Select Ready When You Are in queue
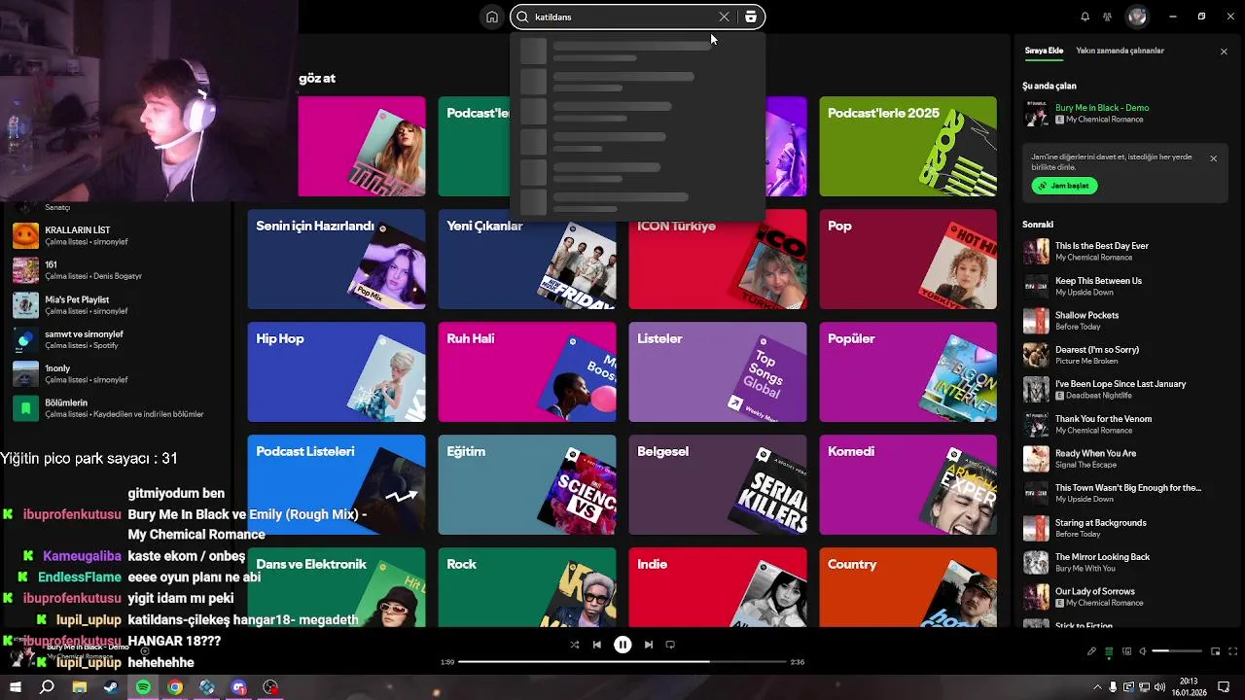The image size is (1245, 700). tap(1123, 458)
